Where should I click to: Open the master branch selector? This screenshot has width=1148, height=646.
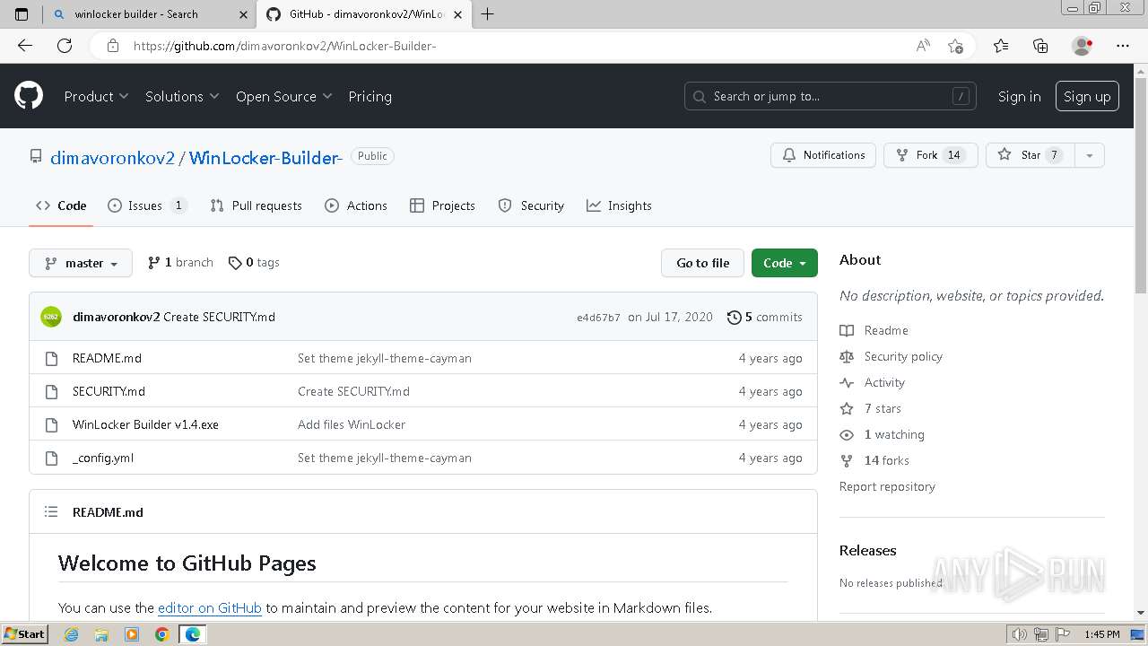coord(81,263)
